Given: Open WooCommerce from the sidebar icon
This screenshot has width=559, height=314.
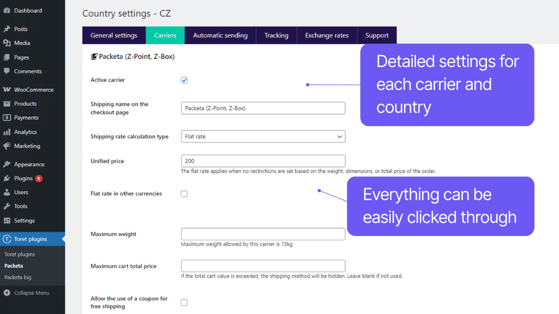Looking at the screenshot, I should 7,89.
